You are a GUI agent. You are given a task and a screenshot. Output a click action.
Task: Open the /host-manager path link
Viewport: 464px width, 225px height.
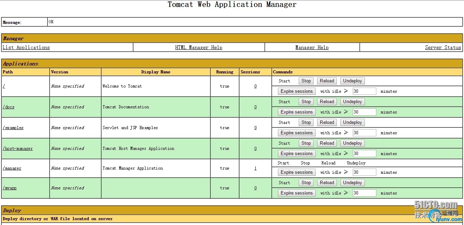pyautogui.click(x=18, y=148)
